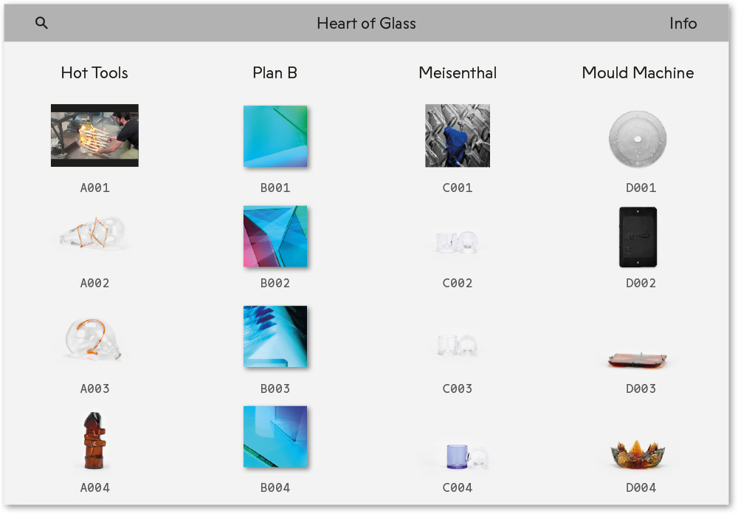Open the D003 flat amber glass thumbnail

click(x=638, y=360)
